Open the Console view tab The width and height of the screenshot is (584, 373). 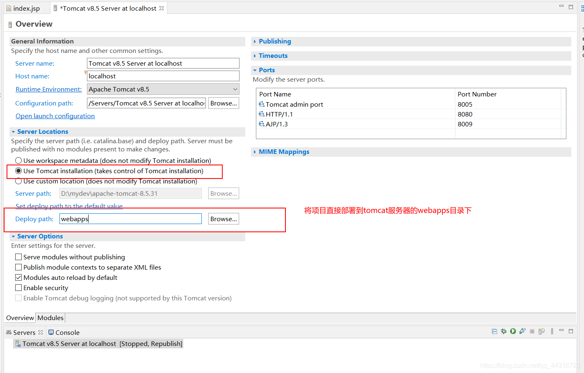coord(64,332)
